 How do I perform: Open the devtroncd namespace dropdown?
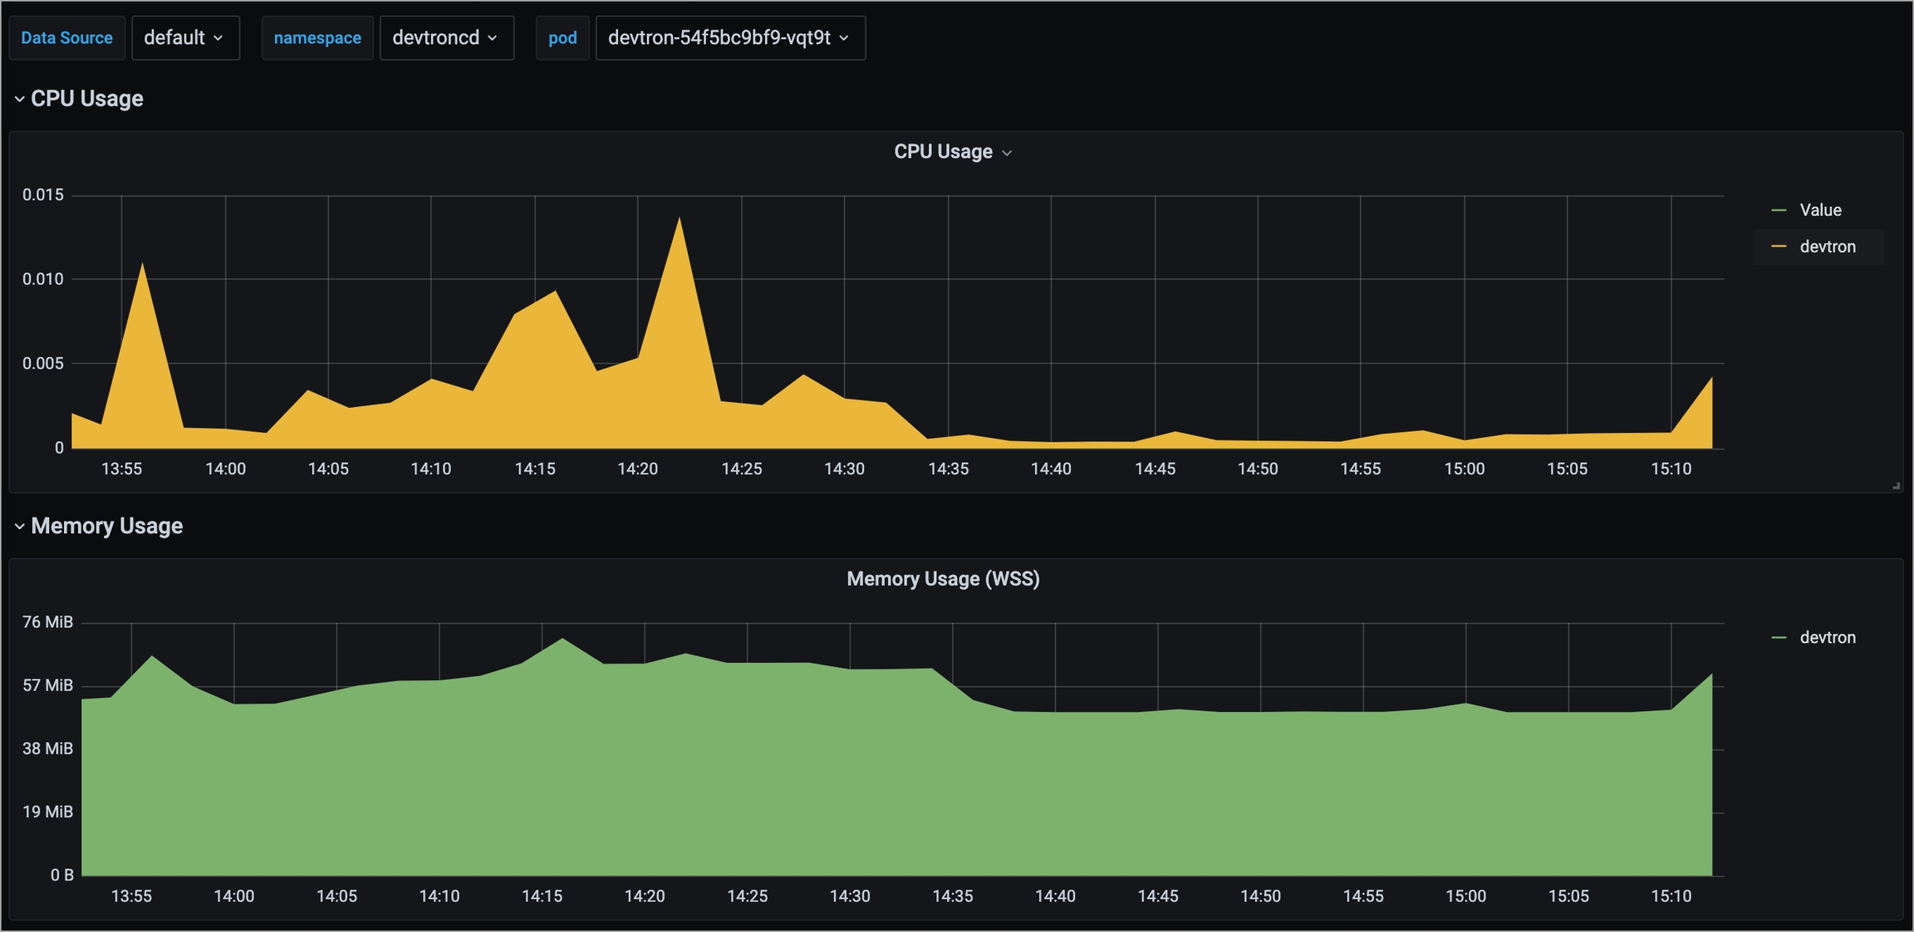pyautogui.click(x=445, y=37)
